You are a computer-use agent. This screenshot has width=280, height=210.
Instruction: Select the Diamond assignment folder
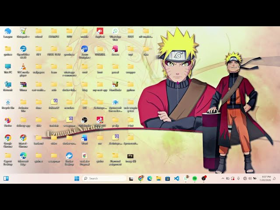(115, 159)
